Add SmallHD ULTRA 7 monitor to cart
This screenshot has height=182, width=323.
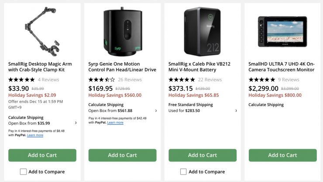tap(282, 155)
